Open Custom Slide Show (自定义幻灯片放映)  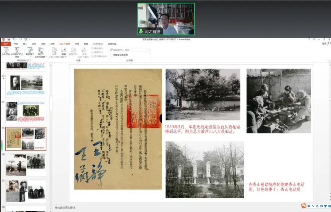[41, 52]
